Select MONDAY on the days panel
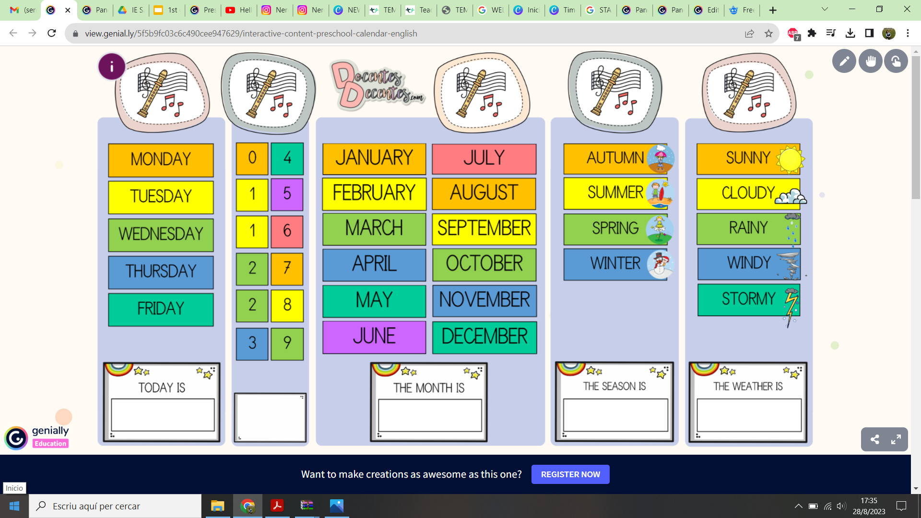The height and width of the screenshot is (518, 921). coord(160,159)
